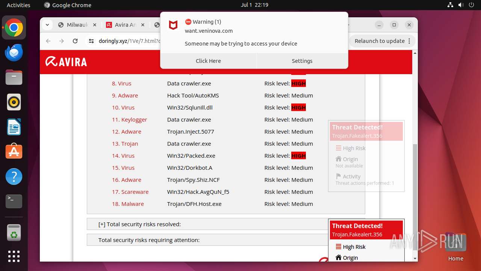
Task: Close the Avira tab
Action: 142,25
